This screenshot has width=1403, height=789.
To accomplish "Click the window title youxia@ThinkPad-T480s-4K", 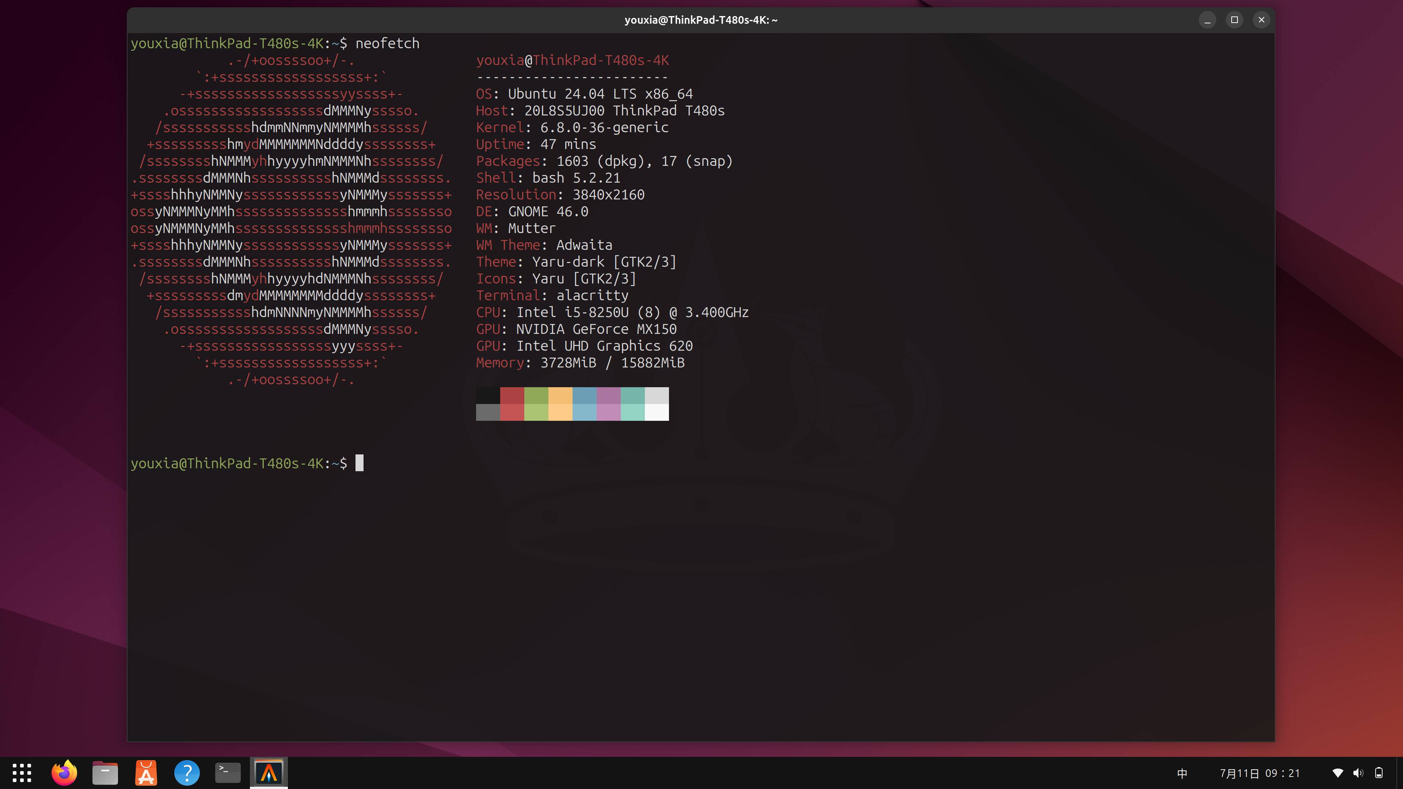I will (x=701, y=20).
